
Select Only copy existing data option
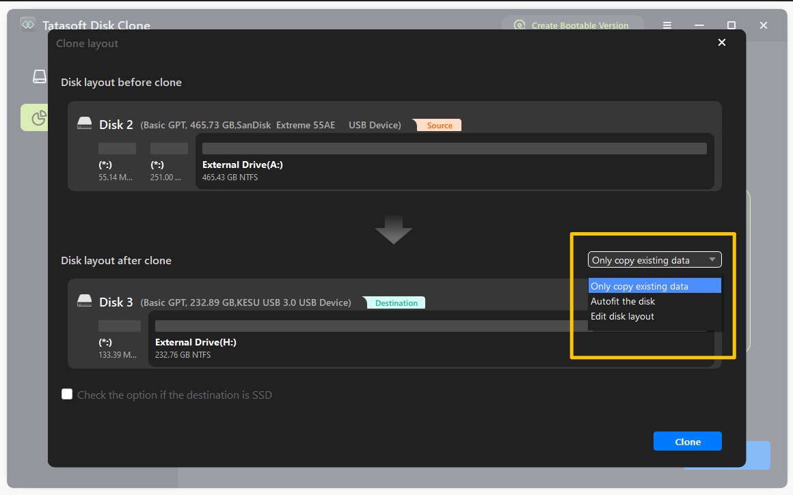[637, 285]
